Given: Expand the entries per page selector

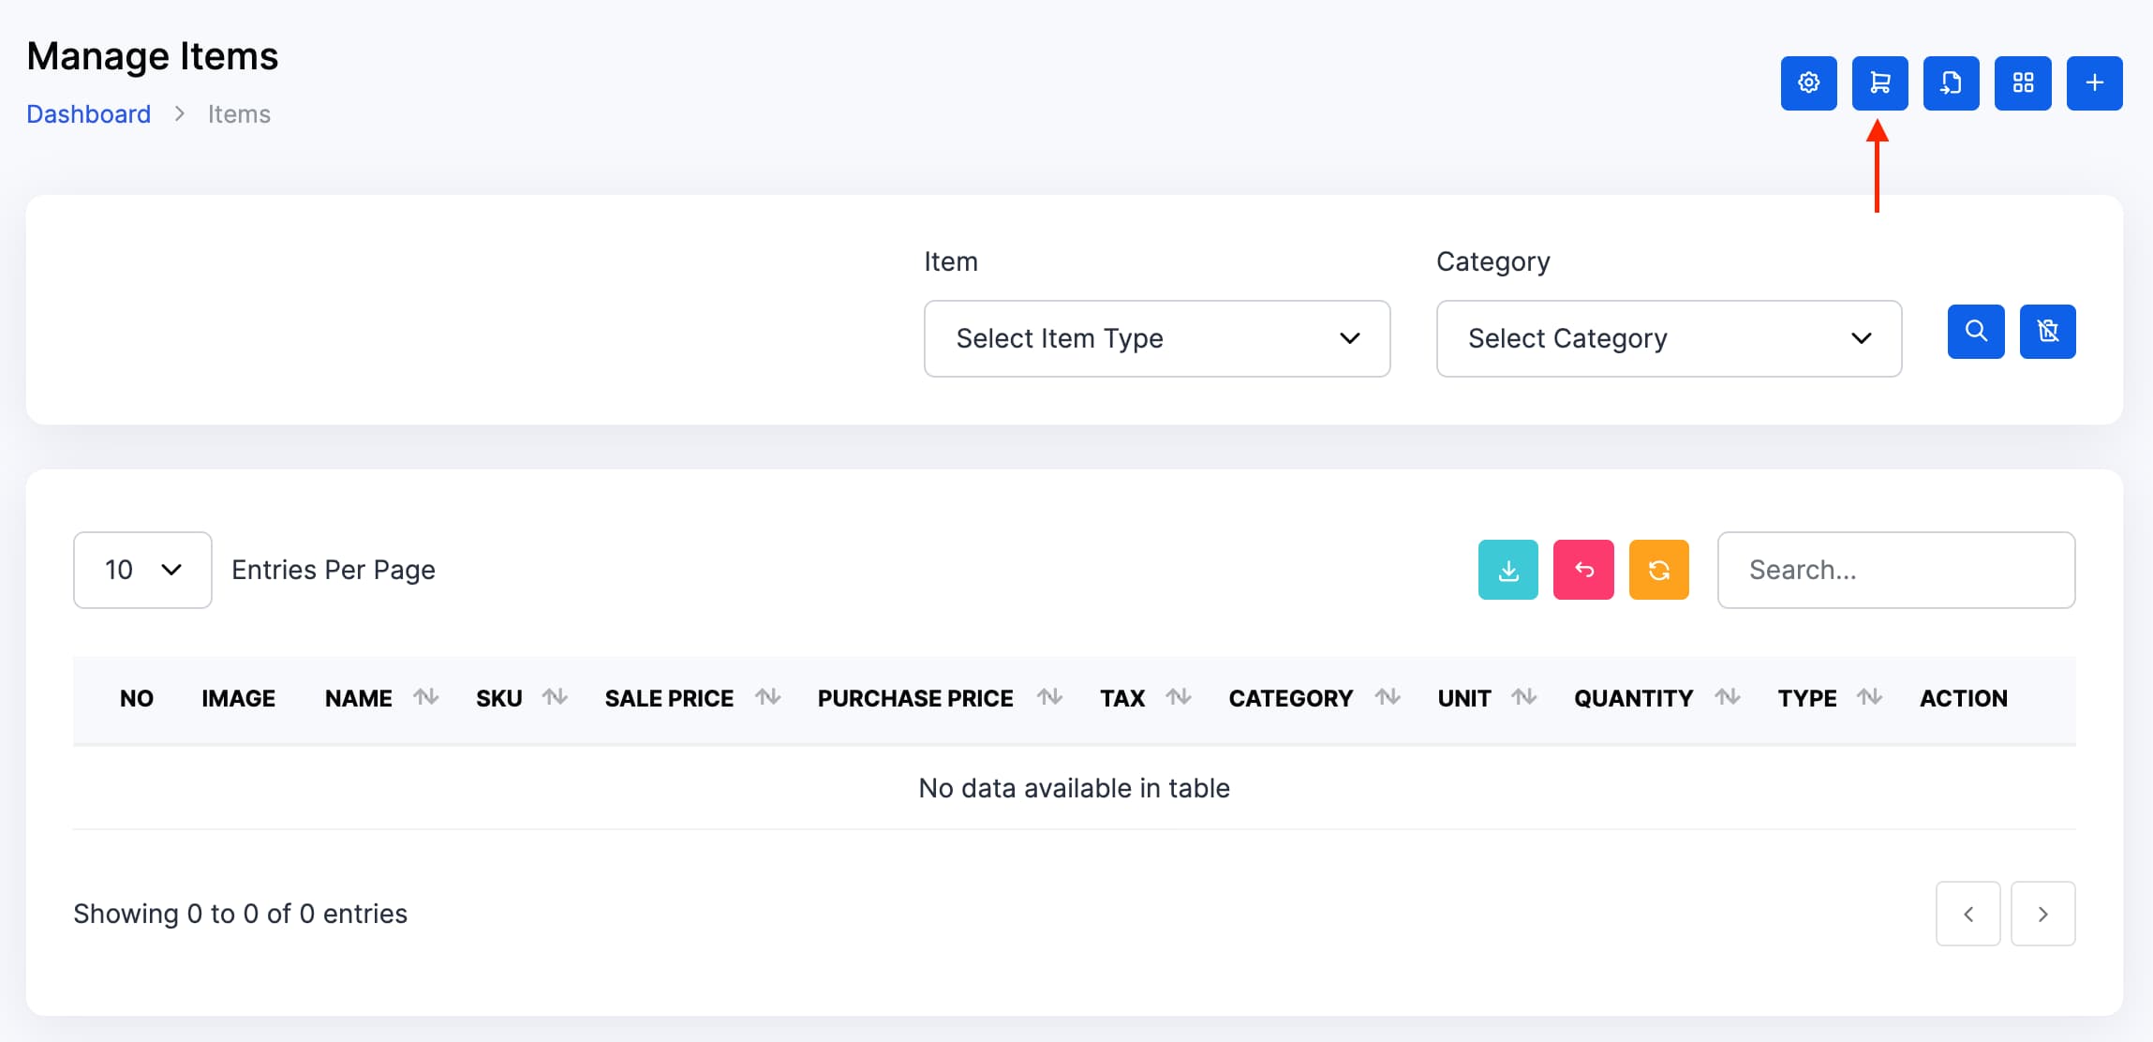Looking at the screenshot, I should tap(142, 570).
